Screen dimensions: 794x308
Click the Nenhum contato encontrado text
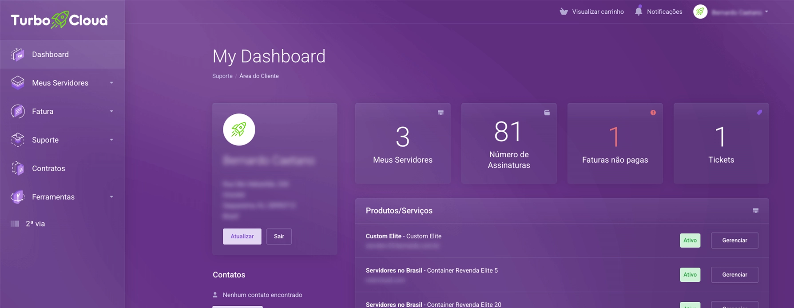pos(262,295)
